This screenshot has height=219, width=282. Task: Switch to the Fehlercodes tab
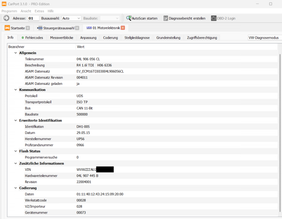[32, 38]
